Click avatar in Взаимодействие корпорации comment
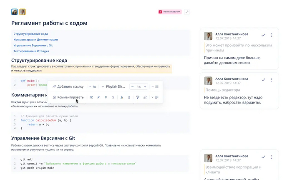Screen dimensions: 292x180 coord(208,158)
